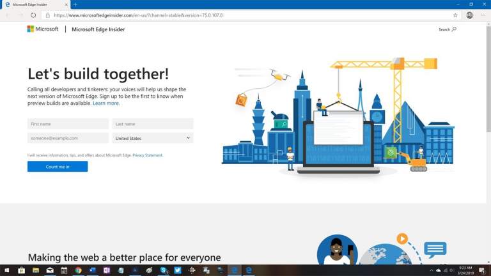Screen dimensions: 491x276
Task: Click the browser forward arrow
Action: (20, 15)
